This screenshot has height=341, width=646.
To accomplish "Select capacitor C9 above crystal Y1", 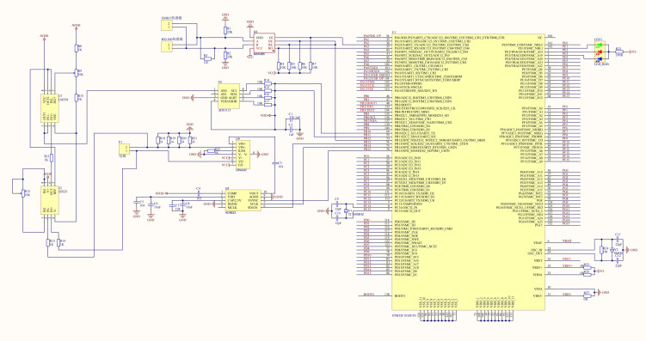I will tap(337, 204).
